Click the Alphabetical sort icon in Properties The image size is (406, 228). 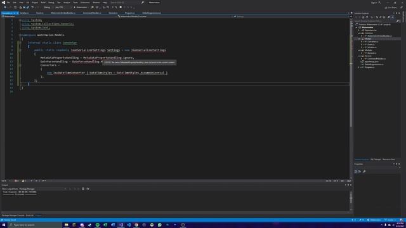(360, 172)
